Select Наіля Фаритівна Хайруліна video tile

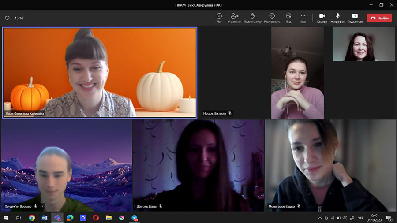click(100, 73)
